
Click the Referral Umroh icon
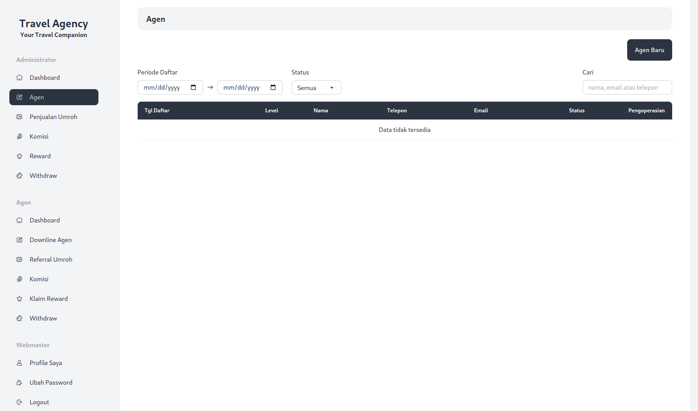[x=19, y=259]
